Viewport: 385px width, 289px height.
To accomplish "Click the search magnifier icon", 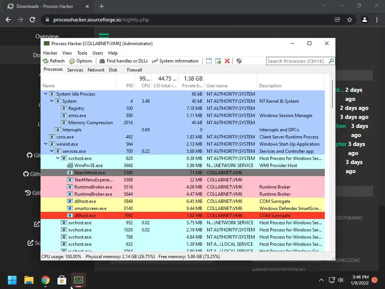I will pyautogui.click(x=331, y=61).
